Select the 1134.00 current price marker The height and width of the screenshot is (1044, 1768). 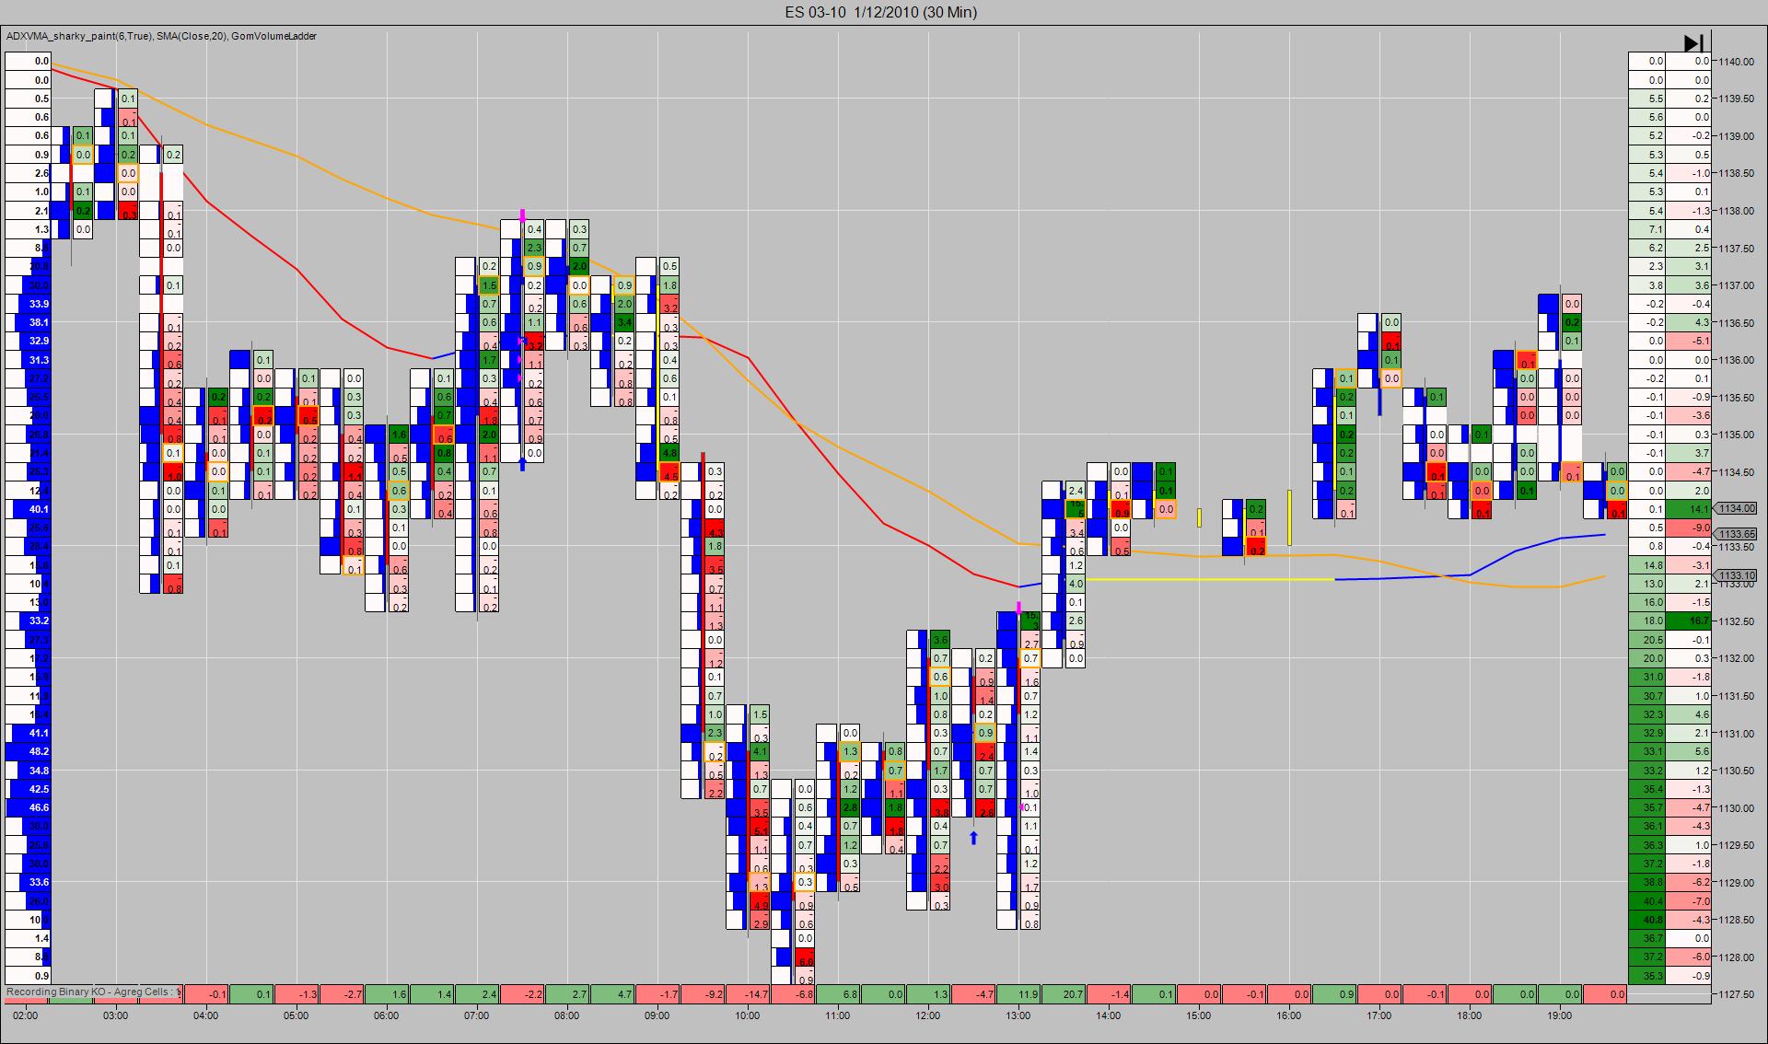[1736, 509]
